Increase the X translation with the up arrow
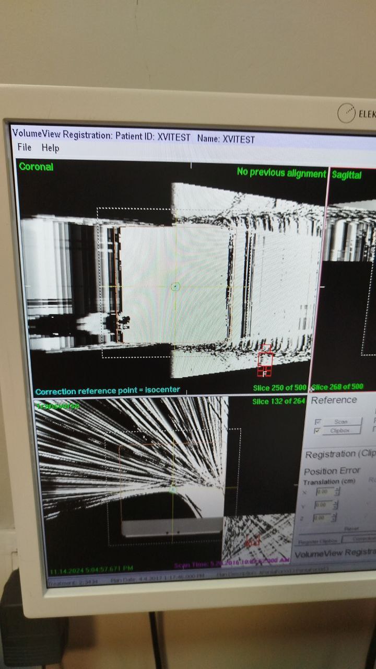The width and height of the screenshot is (376, 669). (x=337, y=489)
